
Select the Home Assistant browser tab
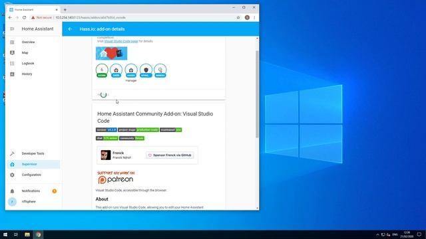click(33, 10)
